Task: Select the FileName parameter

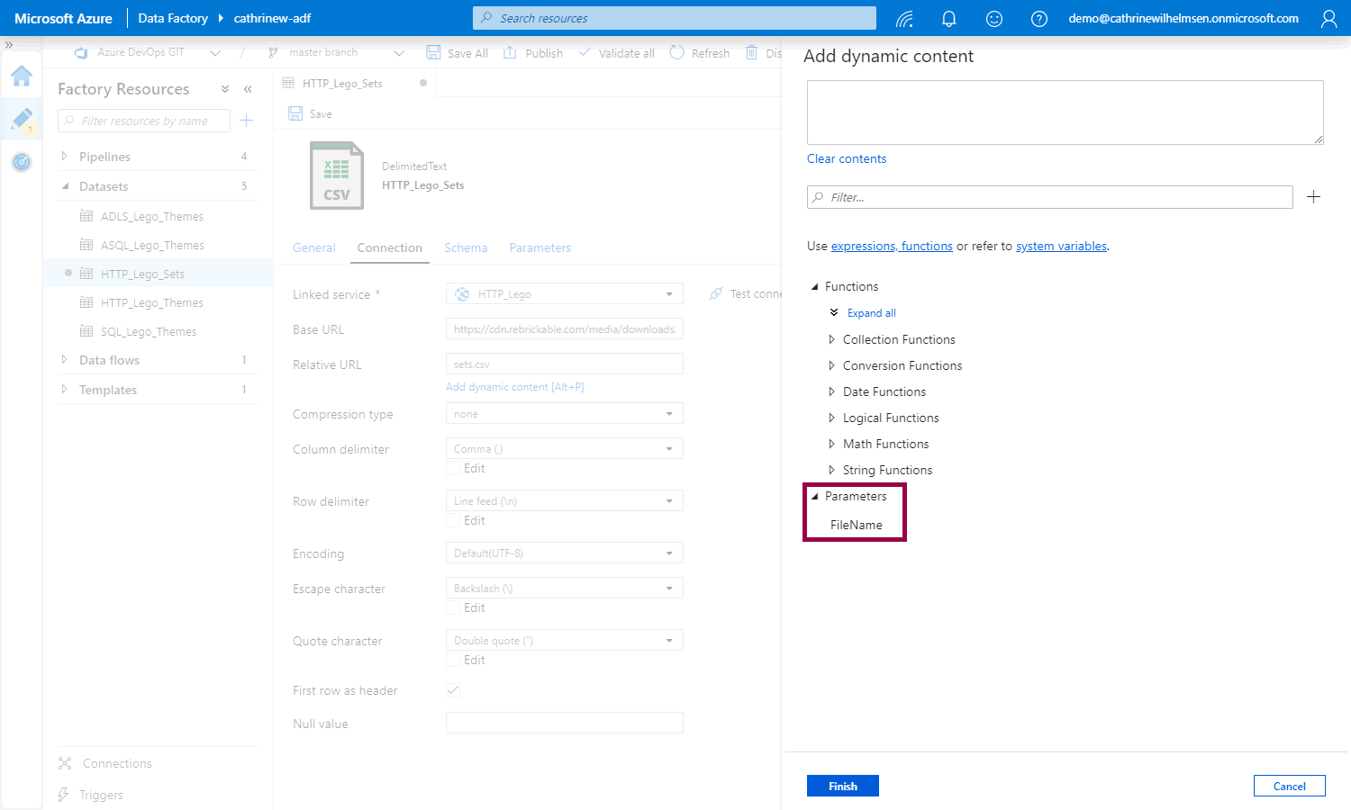Action: [x=856, y=525]
